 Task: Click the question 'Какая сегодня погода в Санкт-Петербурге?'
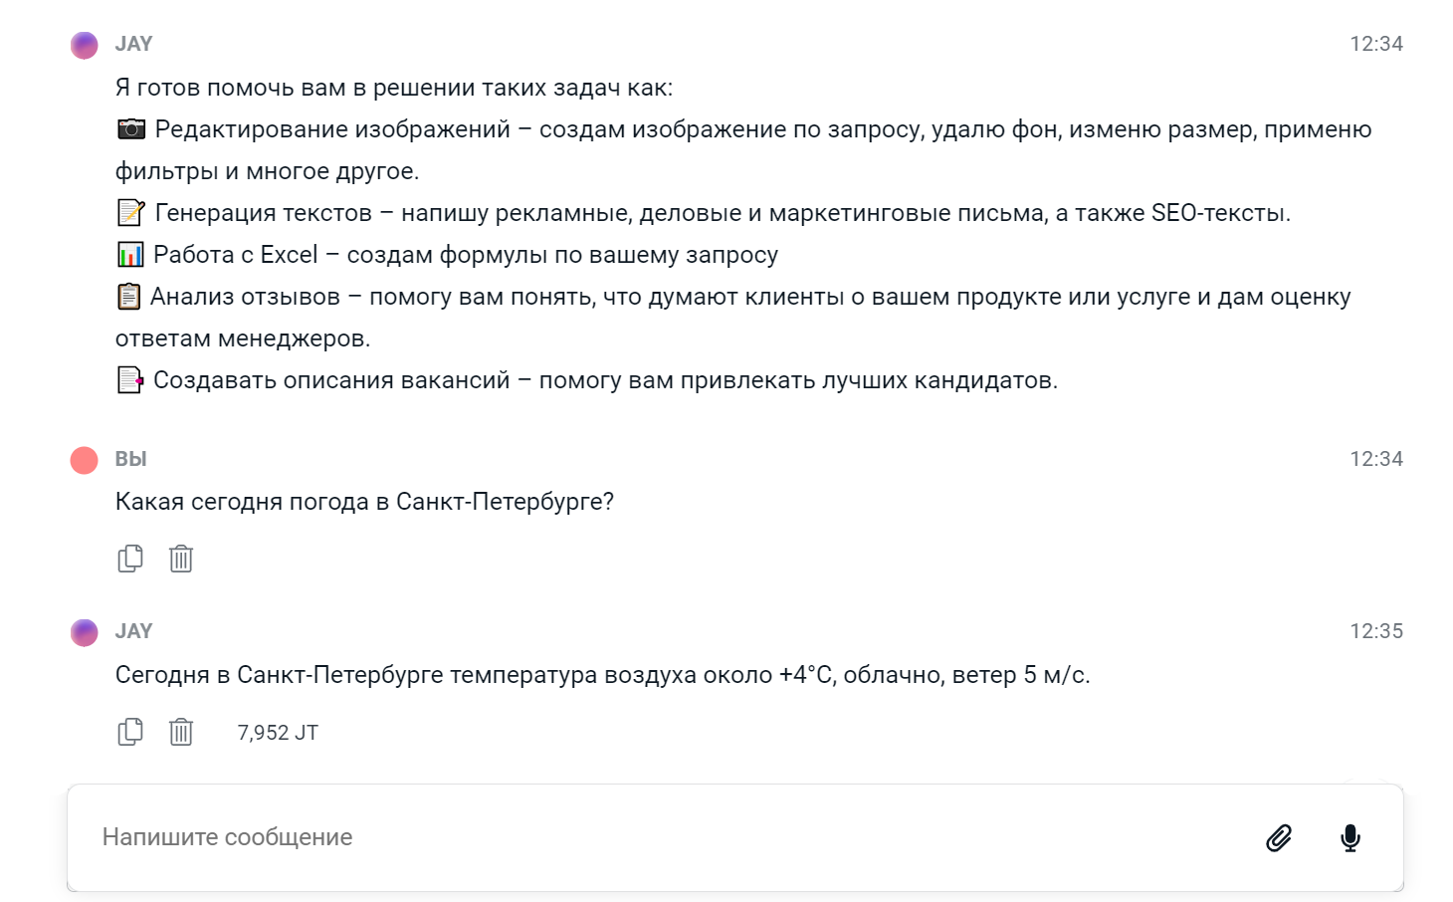coord(364,502)
